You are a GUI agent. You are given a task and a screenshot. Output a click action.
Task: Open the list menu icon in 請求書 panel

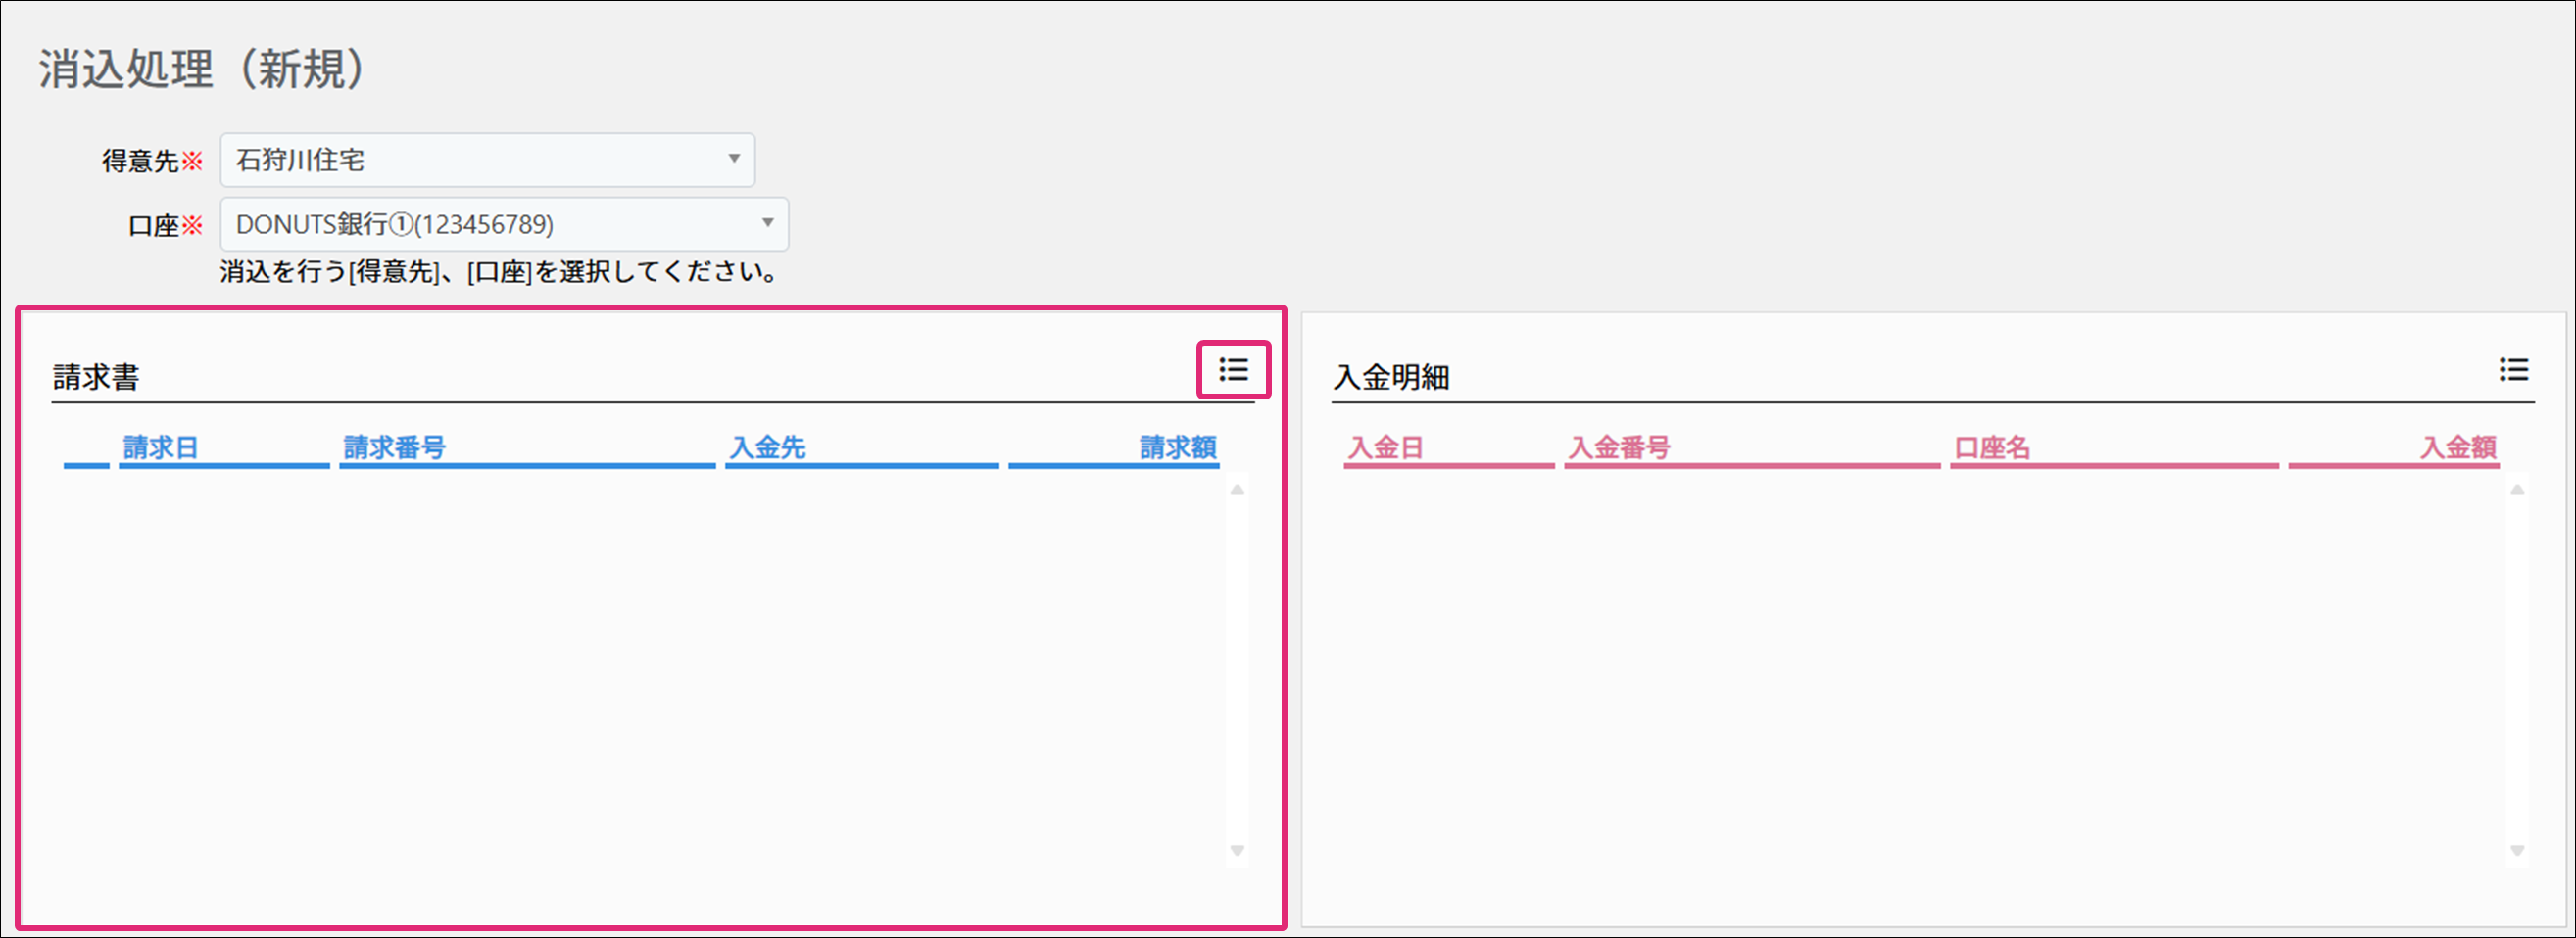tap(1233, 371)
